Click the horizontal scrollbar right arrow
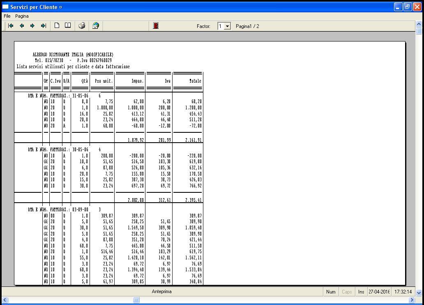The image size is (424, 305). pos(412,300)
